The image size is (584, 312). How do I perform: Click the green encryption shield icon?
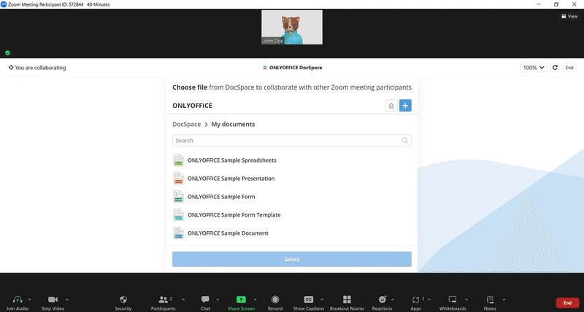click(x=7, y=52)
